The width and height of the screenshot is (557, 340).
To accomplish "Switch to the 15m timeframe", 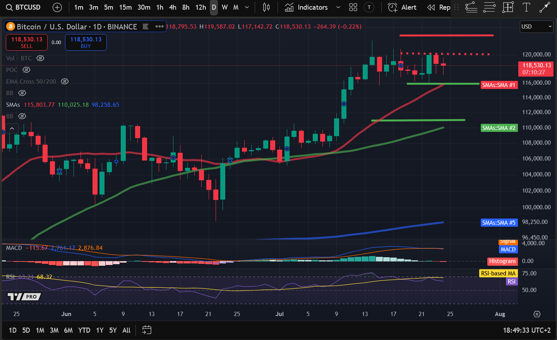I will 125,7.
